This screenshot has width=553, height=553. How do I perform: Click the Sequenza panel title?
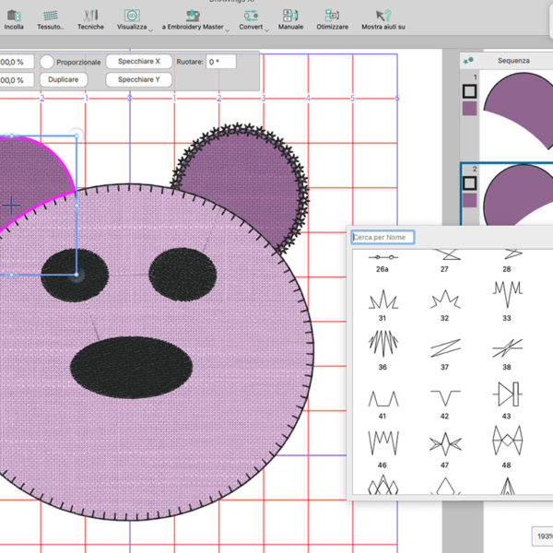[x=513, y=61]
